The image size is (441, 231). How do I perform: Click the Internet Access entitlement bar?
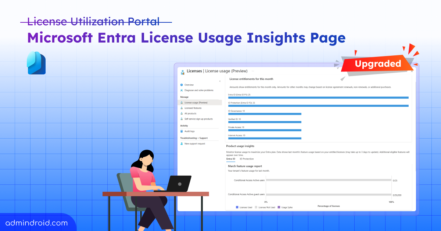point(265,138)
